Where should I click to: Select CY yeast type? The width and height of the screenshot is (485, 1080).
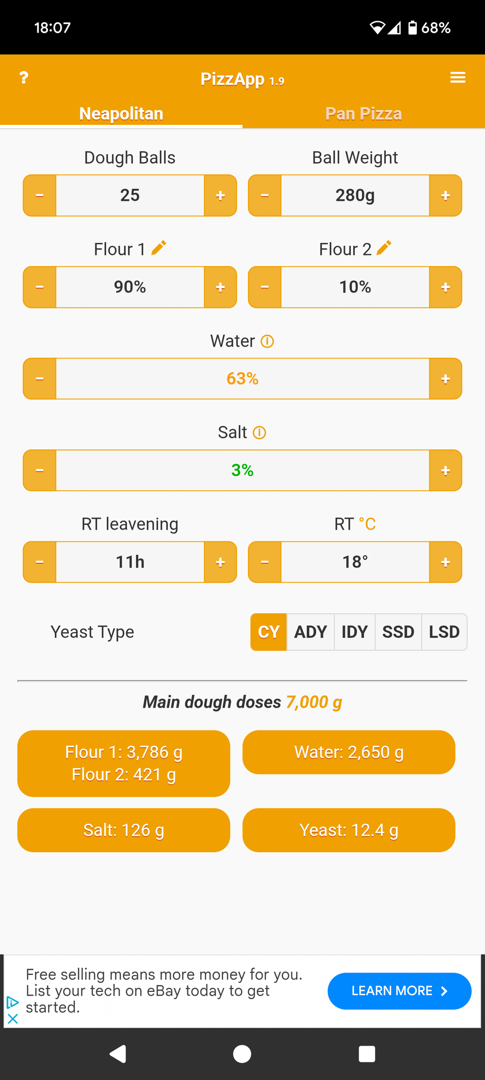269,632
